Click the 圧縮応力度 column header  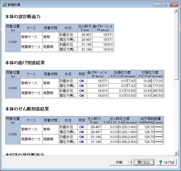pos(122,74)
